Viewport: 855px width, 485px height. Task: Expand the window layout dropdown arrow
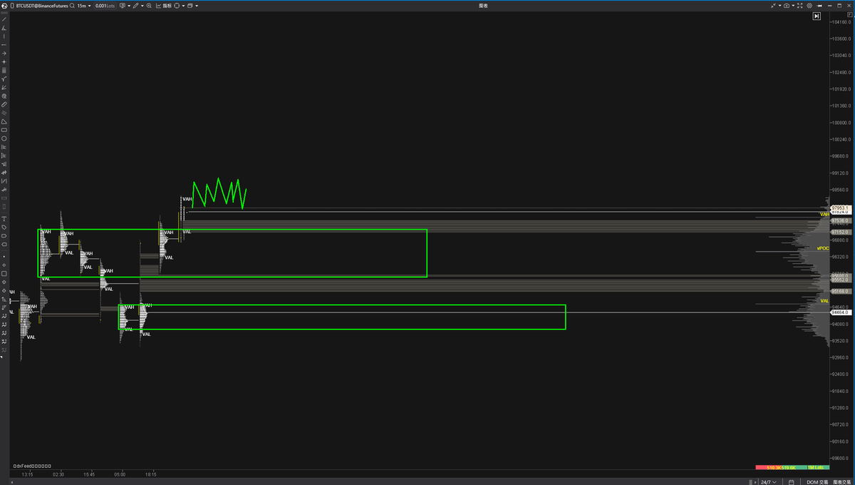[197, 6]
